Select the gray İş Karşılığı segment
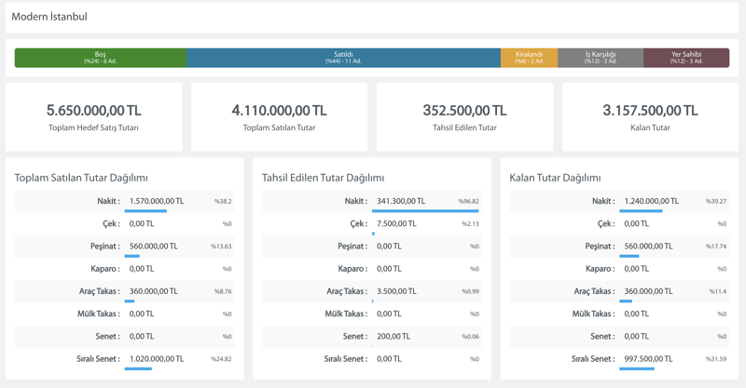Viewport: 746px width, 388px height. [x=601, y=58]
